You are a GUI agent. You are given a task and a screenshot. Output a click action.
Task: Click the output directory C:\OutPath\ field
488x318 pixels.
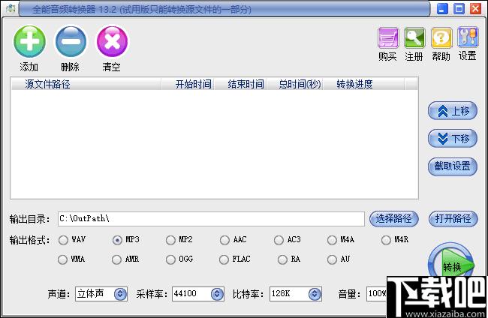click(211, 219)
